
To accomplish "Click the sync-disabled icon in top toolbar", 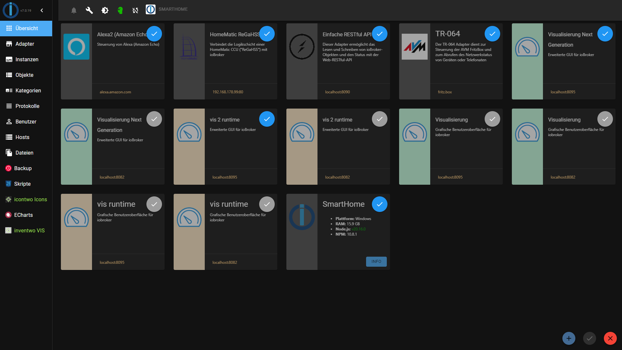I will coord(135,10).
